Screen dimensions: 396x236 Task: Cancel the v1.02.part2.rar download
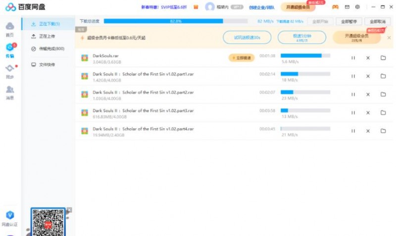point(368,94)
